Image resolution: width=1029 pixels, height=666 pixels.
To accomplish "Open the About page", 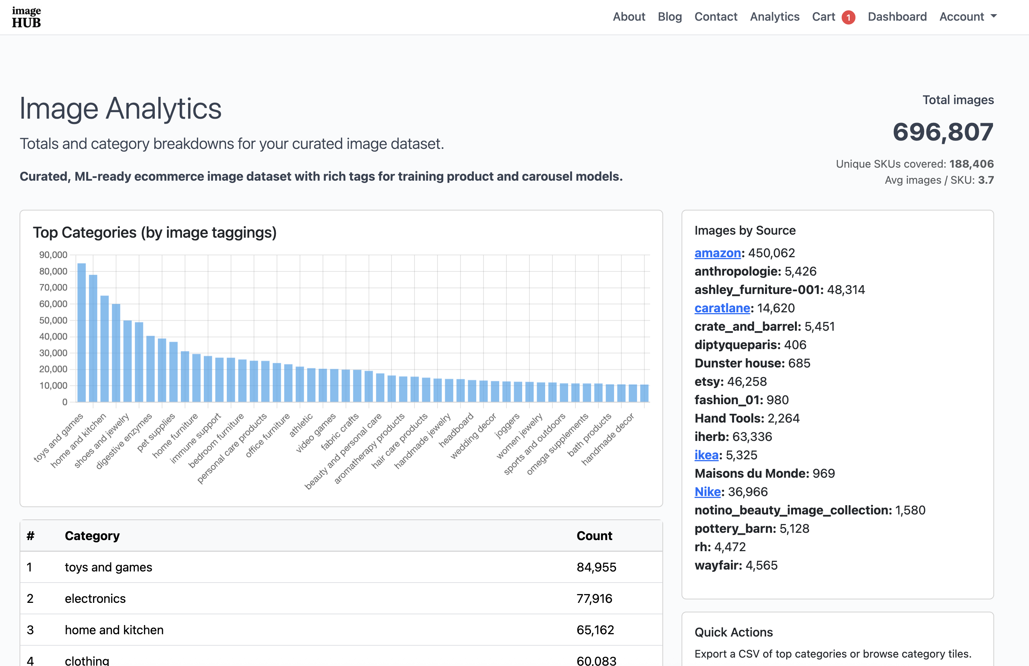I will click(629, 16).
